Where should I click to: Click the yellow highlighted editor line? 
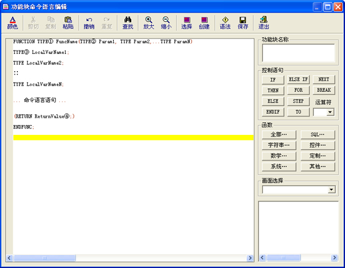coord(133,138)
